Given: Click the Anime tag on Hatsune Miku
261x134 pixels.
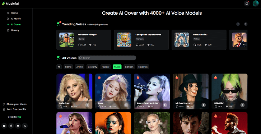Looking at the screenshot, I should 197,39.
